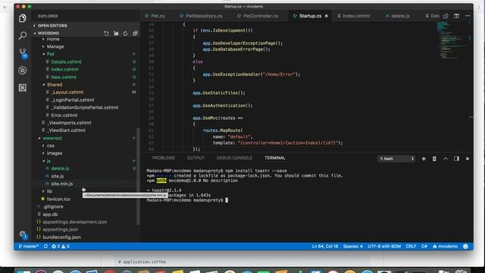Open the Search view in the activity bar
The image size is (485, 273).
[22, 36]
